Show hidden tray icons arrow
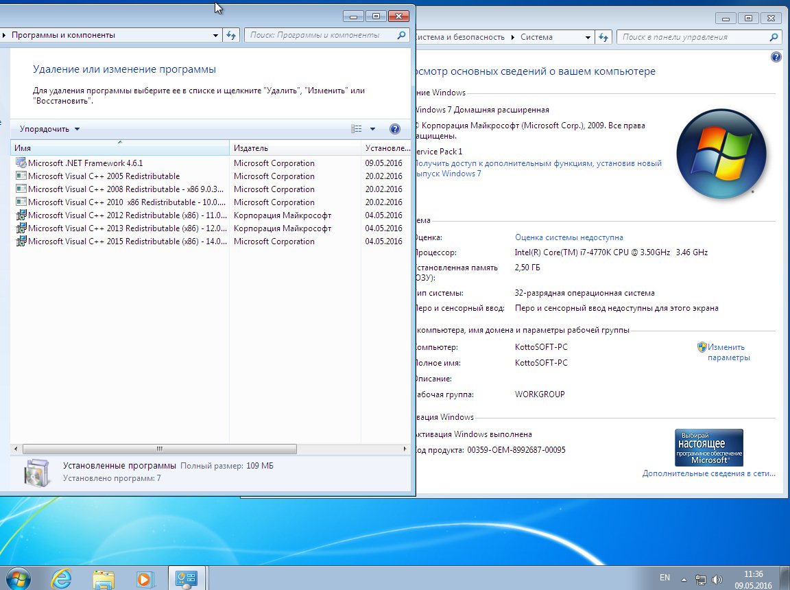The width and height of the screenshot is (790, 590). 684,578
